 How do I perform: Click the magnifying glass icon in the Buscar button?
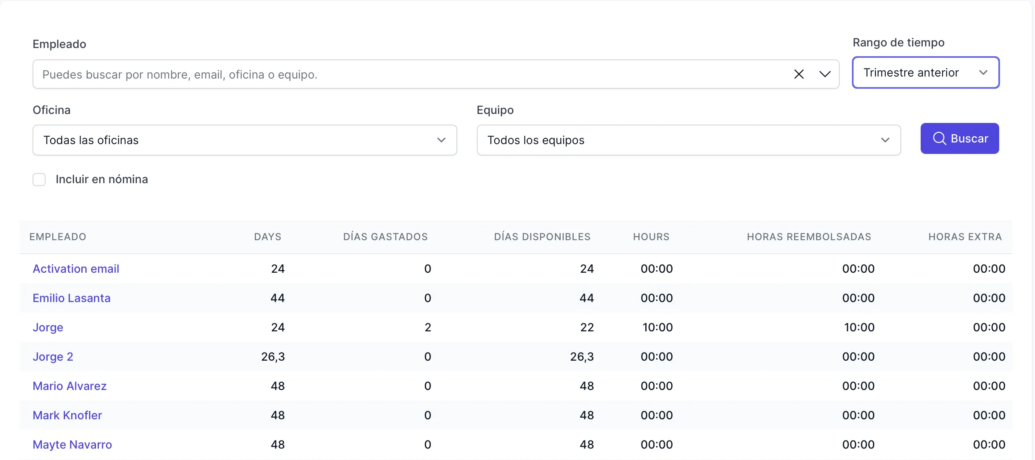coord(939,138)
